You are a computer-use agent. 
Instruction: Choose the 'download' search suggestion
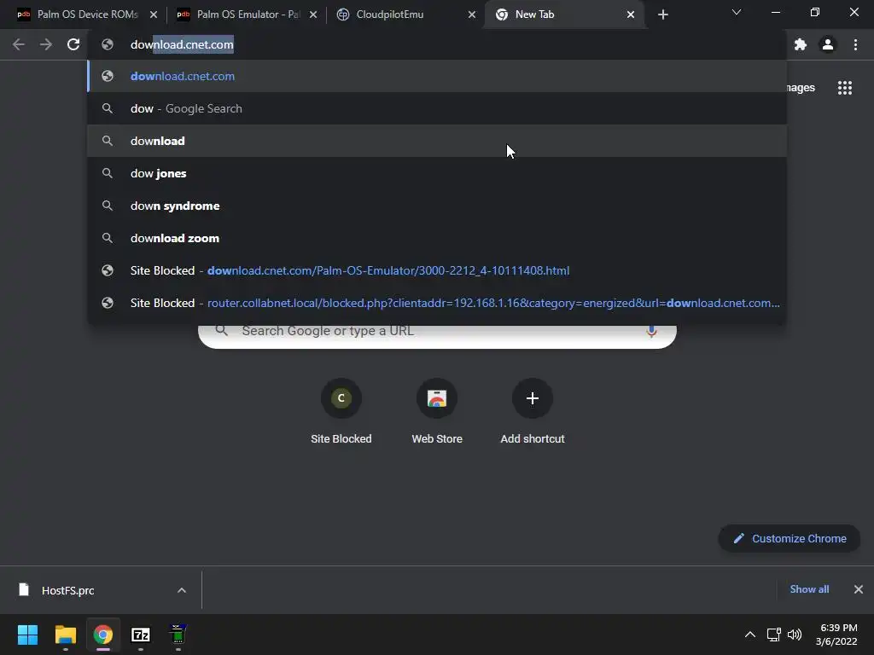(x=437, y=141)
